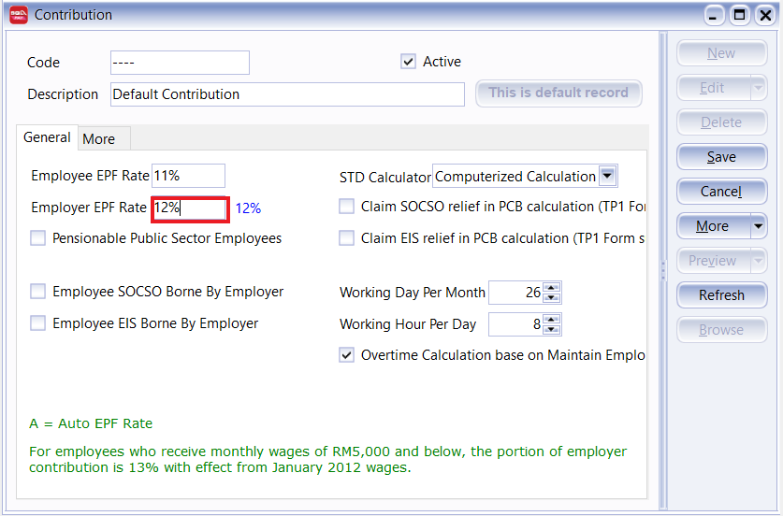Click the Cancel button

(x=721, y=191)
